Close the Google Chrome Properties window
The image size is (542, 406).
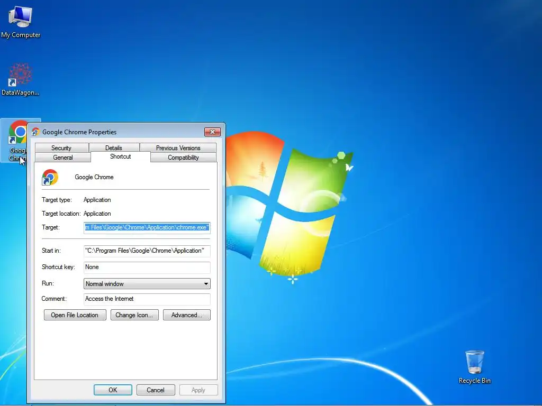pyautogui.click(x=212, y=132)
